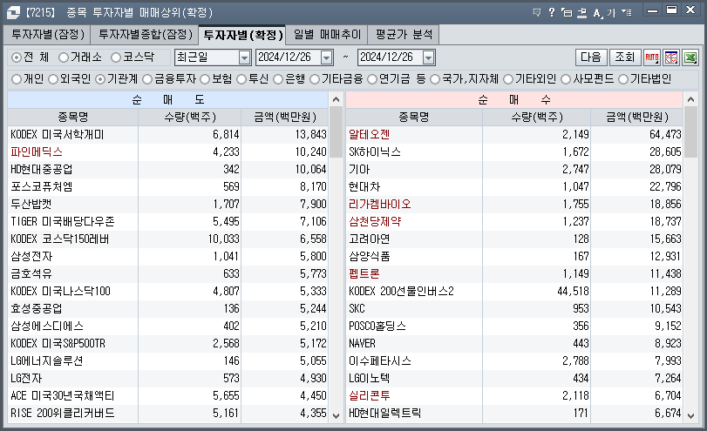Switch to 평균가 분석 tab
The image size is (707, 431).
click(404, 35)
